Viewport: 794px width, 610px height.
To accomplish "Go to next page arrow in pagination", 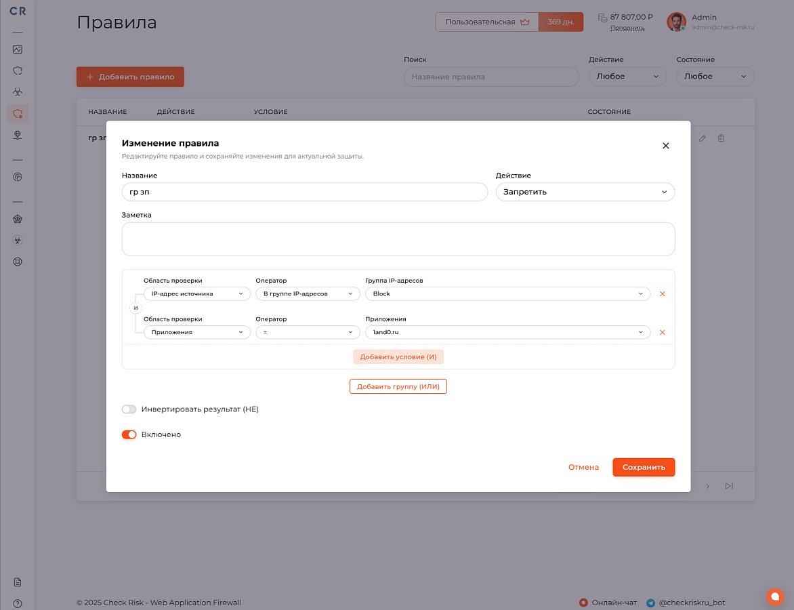I will (x=708, y=487).
